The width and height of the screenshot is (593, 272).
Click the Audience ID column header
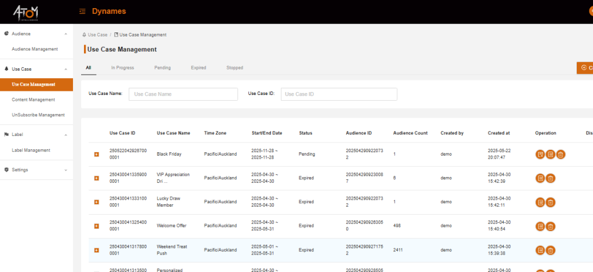point(359,133)
